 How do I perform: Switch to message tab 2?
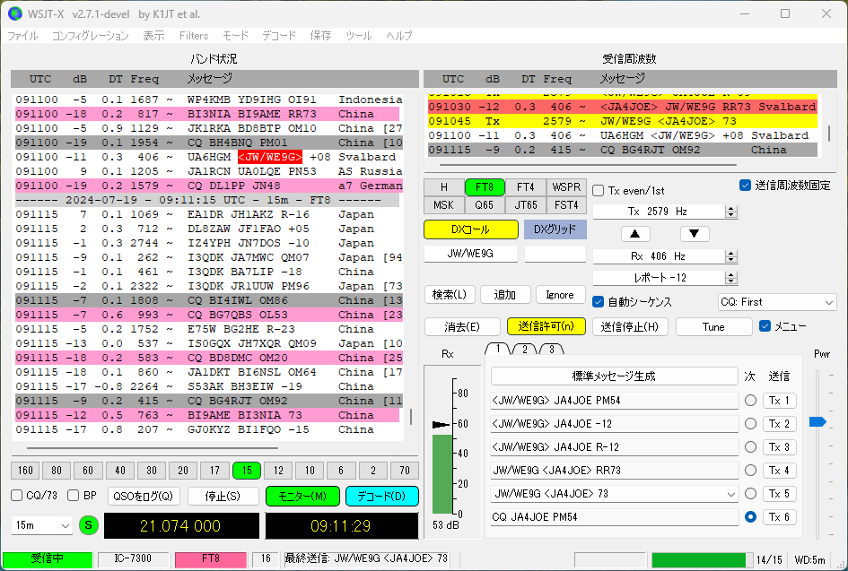[x=525, y=349]
